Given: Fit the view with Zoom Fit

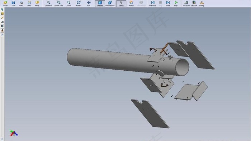Looking at the screenshot, I should [x=49, y=3].
